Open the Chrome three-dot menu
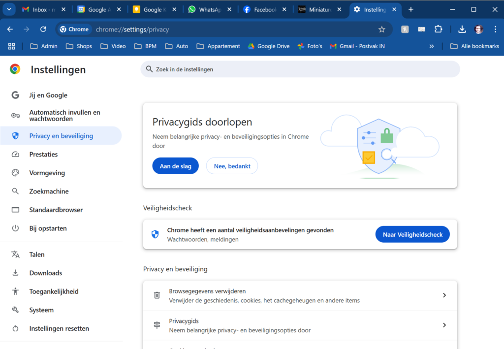Viewport: 504px width, 349px height. tap(495, 29)
